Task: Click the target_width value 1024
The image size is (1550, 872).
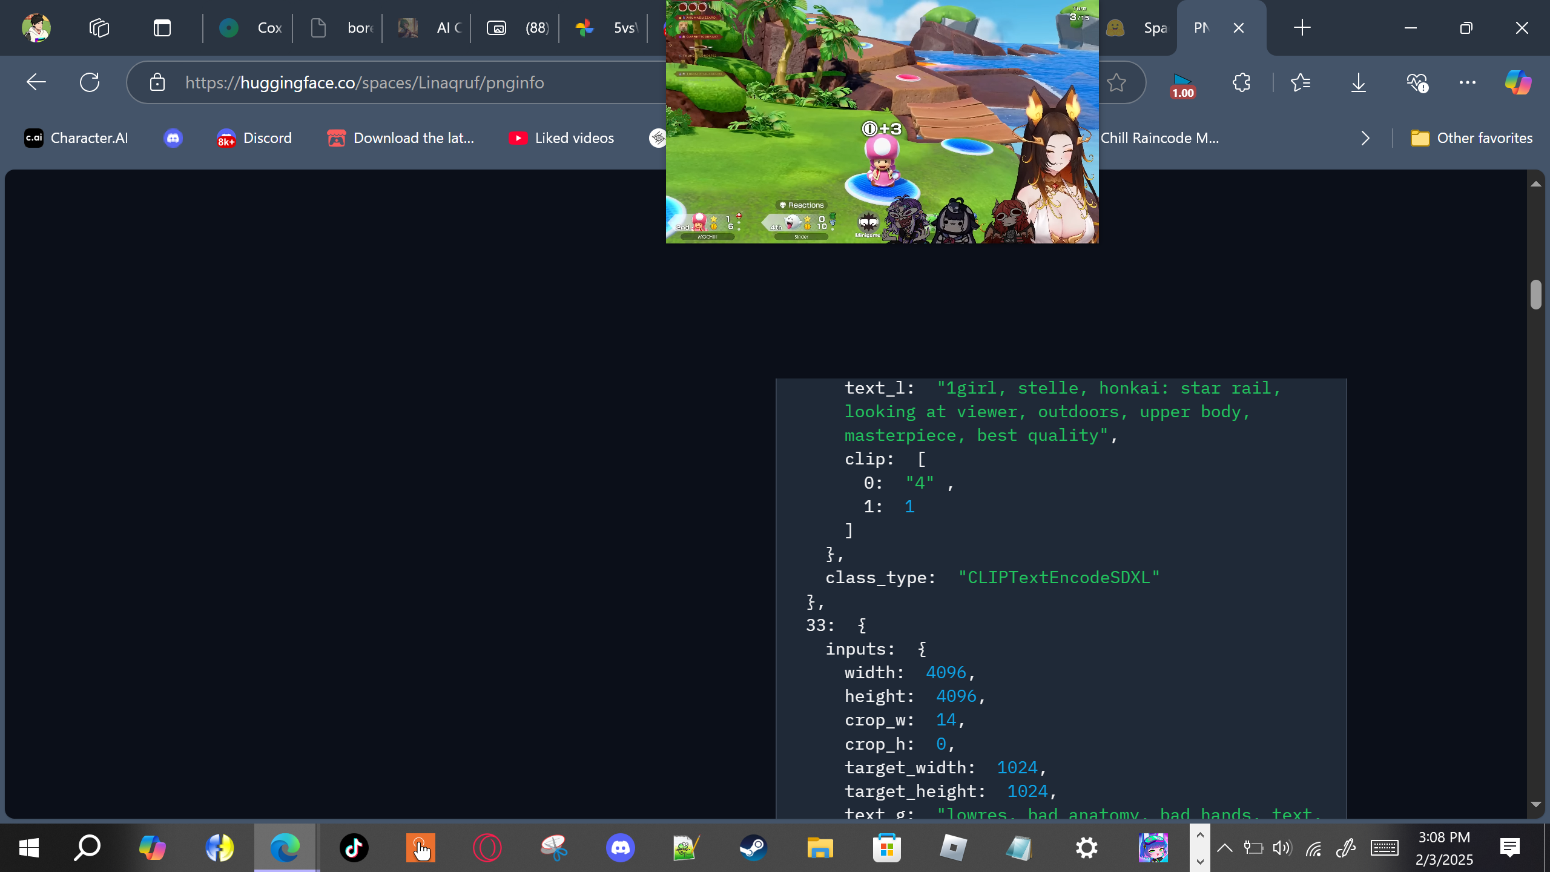Action: coord(1017,768)
